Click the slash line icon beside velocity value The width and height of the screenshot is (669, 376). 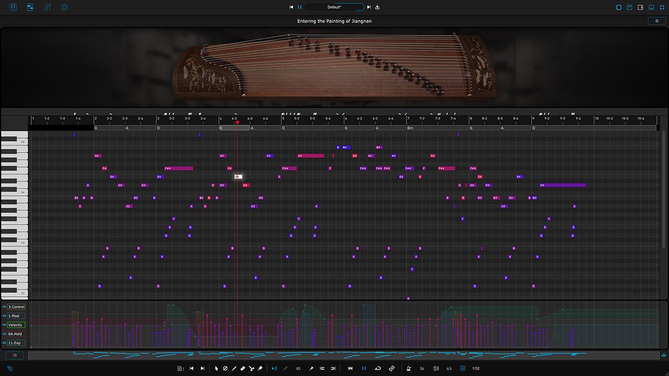pos(285,368)
